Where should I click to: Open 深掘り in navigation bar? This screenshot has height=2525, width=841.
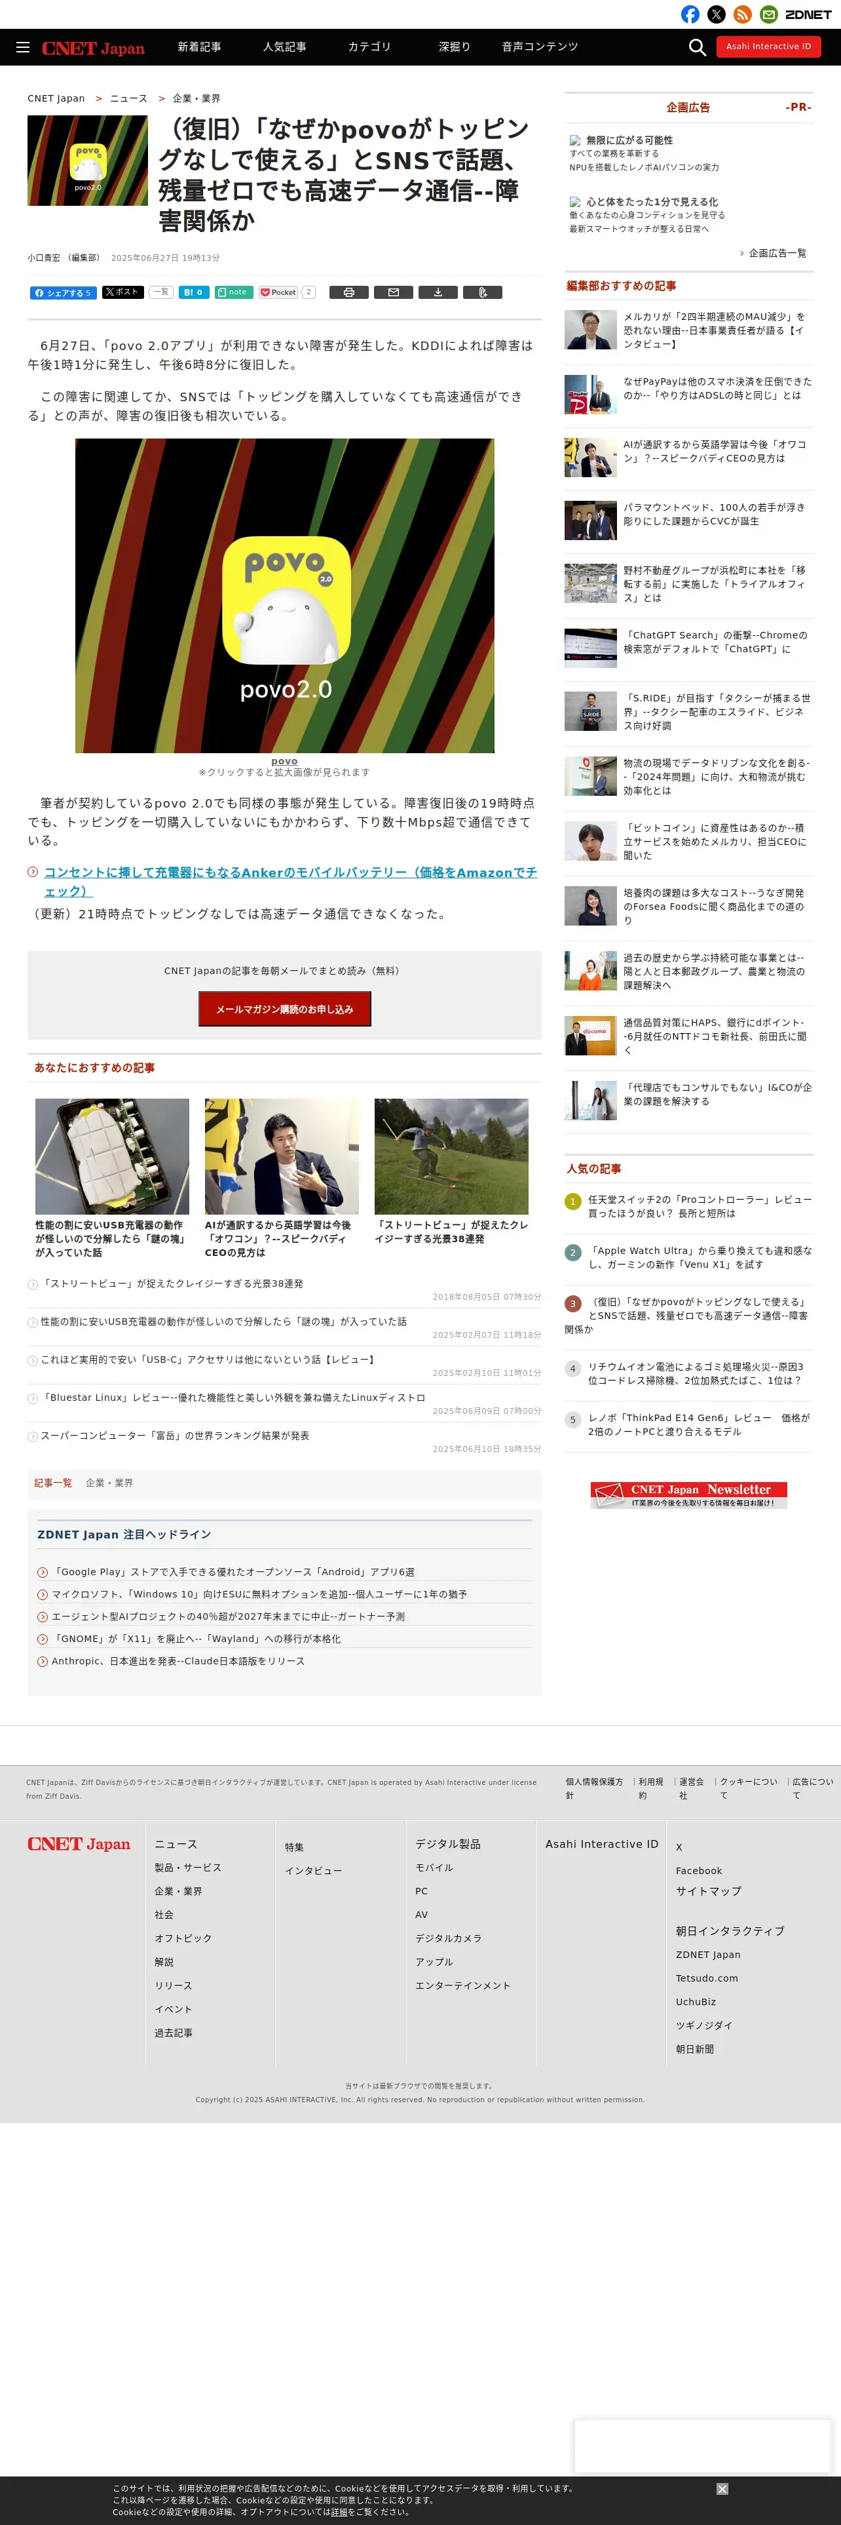click(455, 47)
